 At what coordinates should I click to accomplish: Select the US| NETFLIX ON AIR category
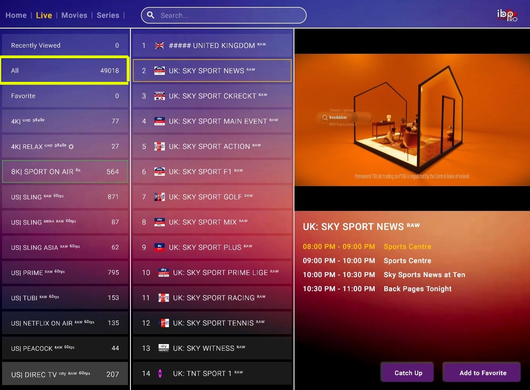click(65, 323)
